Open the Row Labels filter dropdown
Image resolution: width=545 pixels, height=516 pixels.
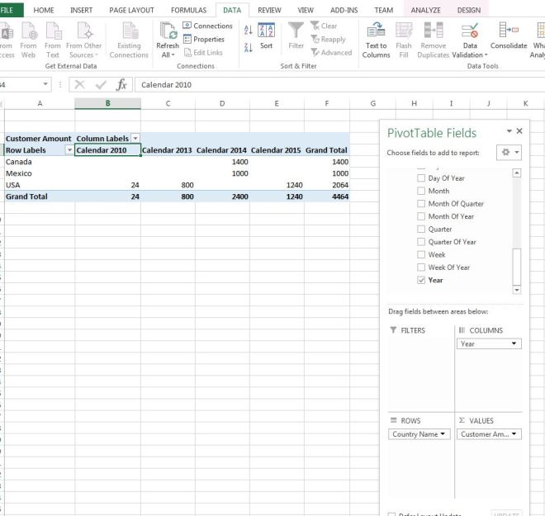pos(69,151)
